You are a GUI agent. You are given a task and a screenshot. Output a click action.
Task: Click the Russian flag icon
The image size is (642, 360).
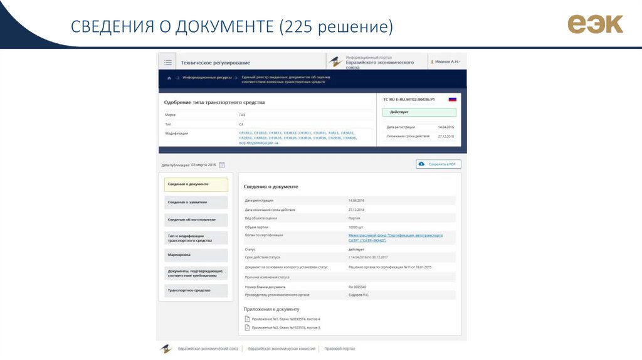452,99
